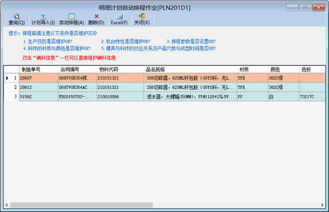This screenshot has width=329, height=212.
Task: Select row number 3 header
Action: pyautogui.click(x=12, y=97)
